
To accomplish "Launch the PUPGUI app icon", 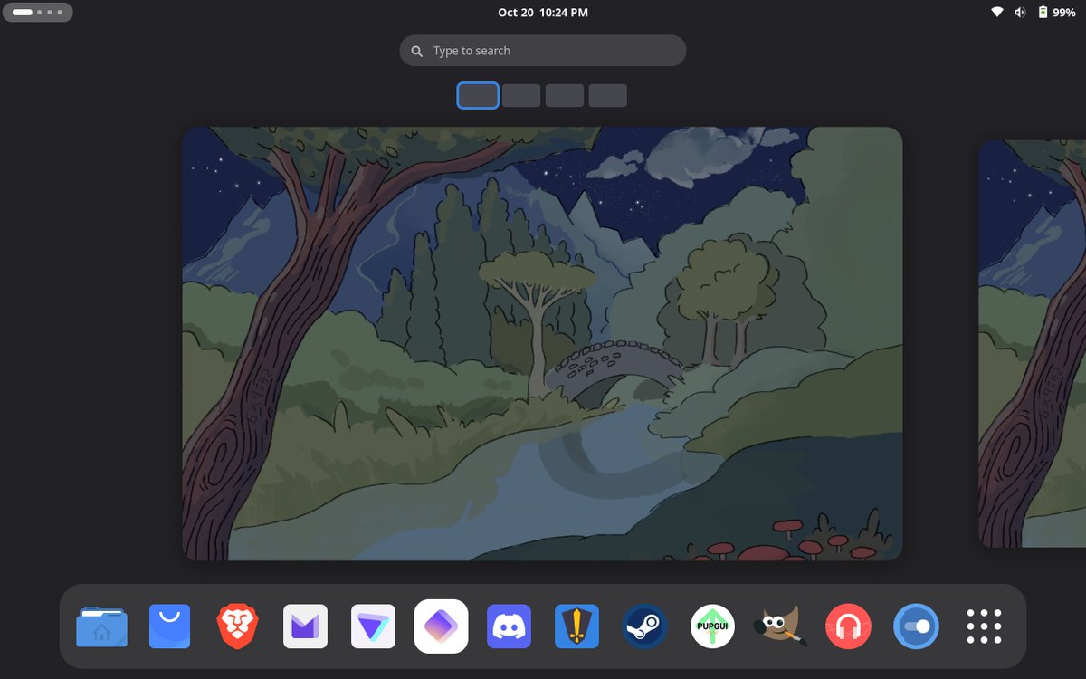I will [712, 626].
